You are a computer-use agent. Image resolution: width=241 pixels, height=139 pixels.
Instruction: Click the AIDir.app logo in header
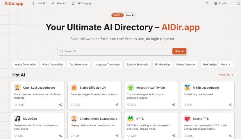pos(14,3)
